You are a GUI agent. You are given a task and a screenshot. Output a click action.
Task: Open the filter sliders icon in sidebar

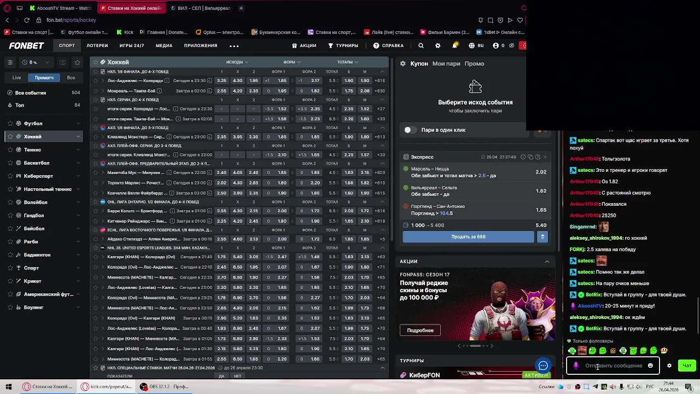pyautogui.click(x=10, y=62)
